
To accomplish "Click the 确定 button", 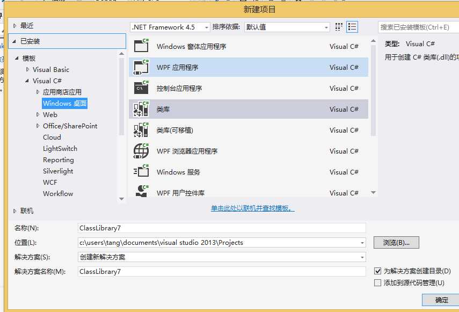I will pos(441,300).
